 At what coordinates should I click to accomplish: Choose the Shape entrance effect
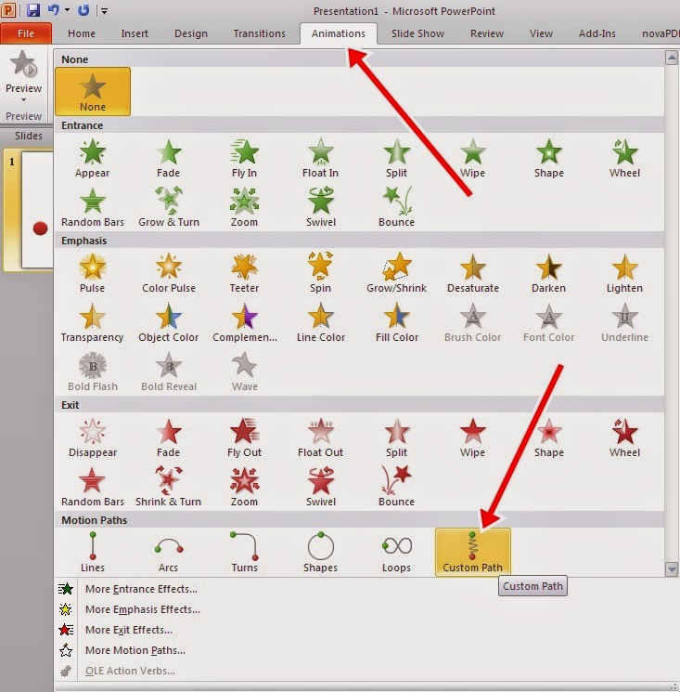coord(548,158)
